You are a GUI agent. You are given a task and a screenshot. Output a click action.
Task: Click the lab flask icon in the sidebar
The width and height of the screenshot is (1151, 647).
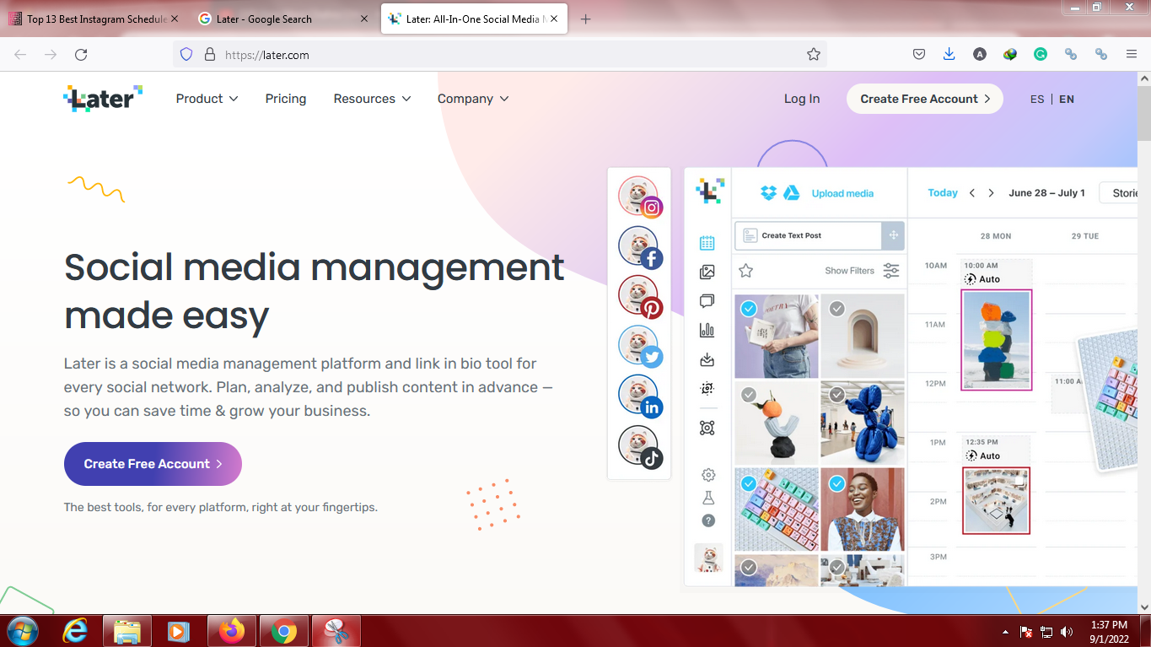coord(708,498)
